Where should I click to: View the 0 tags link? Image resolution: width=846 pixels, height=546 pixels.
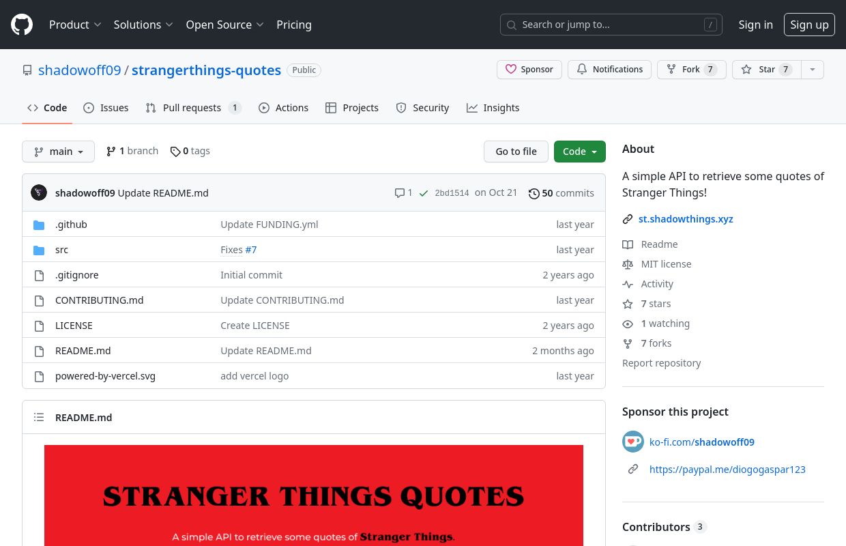point(190,151)
